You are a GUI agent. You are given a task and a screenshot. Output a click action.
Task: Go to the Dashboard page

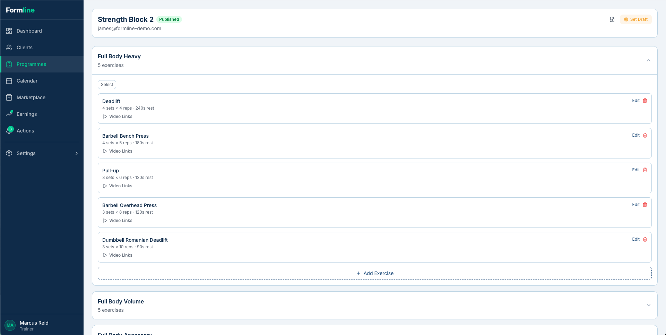coord(29,31)
